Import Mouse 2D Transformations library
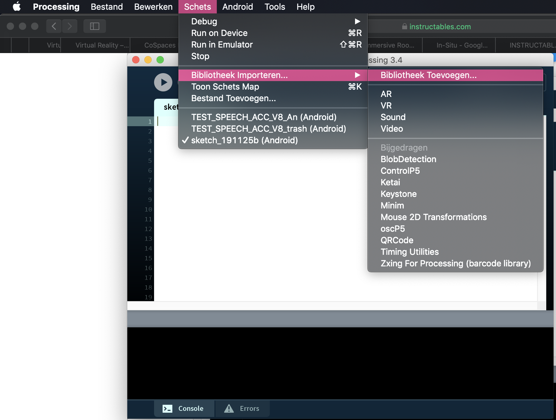 (x=456, y=217)
